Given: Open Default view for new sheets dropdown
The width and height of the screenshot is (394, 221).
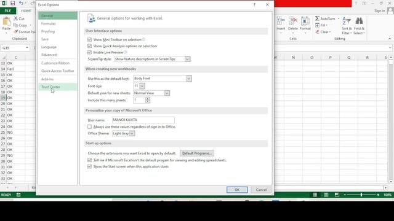Looking at the screenshot, I should [167, 93].
